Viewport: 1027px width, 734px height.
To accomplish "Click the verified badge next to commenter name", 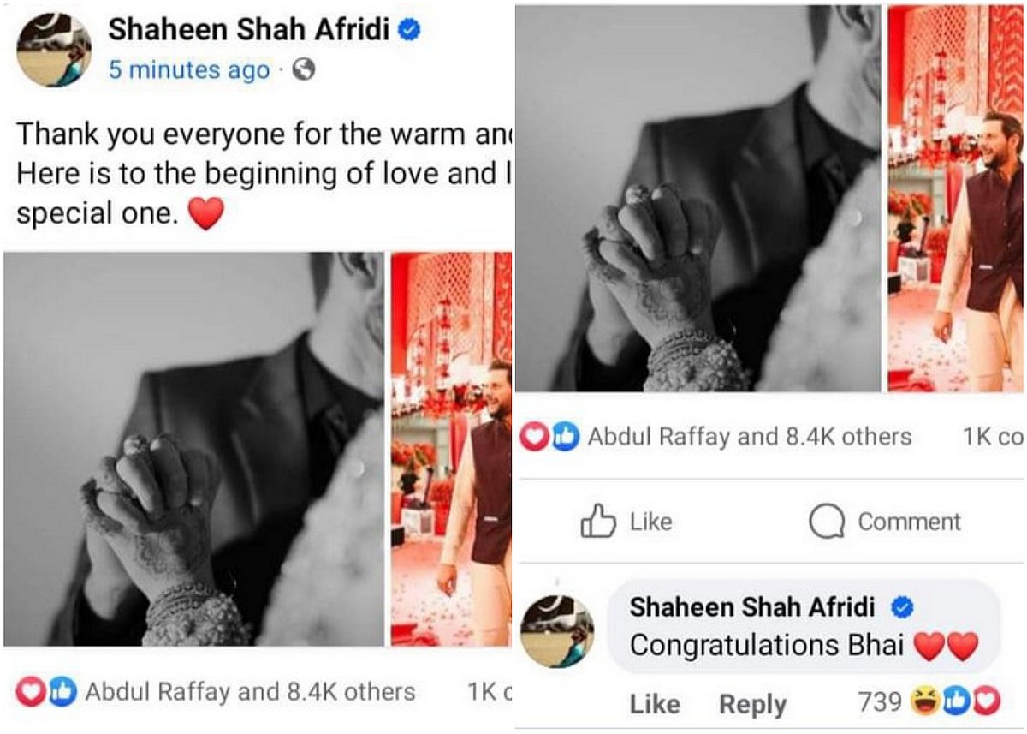I will pyautogui.click(x=902, y=608).
